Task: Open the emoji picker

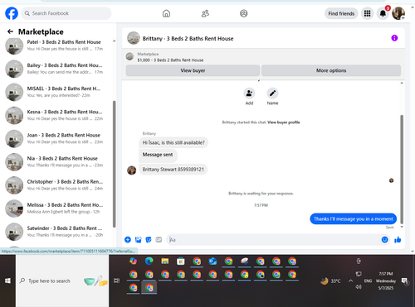Action: tap(384, 239)
